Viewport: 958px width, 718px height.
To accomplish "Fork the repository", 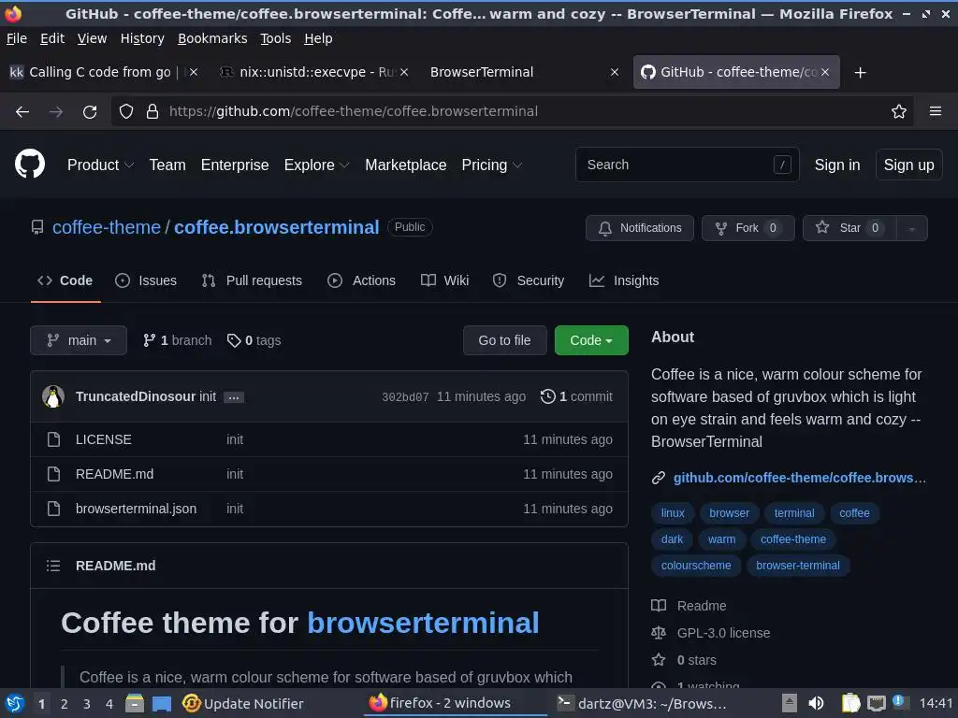I will pos(748,228).
